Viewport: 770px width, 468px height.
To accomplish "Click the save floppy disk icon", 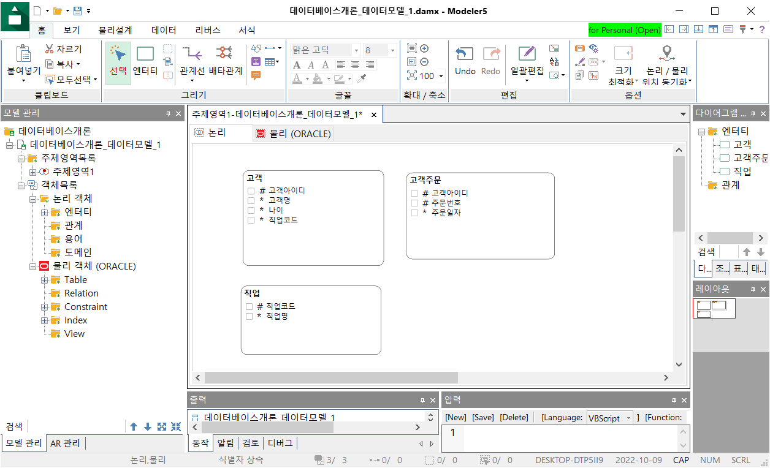I will point(78,11).
